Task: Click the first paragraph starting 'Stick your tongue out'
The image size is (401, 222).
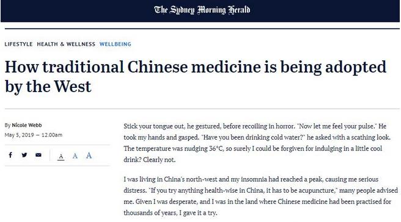Action: coord(257,143)
